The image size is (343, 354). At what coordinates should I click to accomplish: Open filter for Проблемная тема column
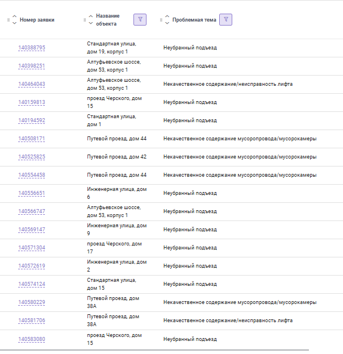[x=225, y=20]
